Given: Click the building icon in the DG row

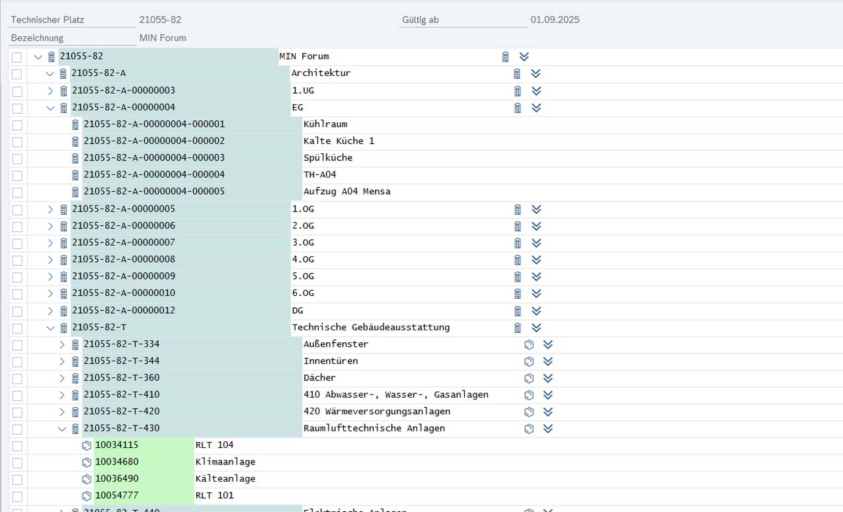Looking at the screenshot, I should tap(518, 311).
